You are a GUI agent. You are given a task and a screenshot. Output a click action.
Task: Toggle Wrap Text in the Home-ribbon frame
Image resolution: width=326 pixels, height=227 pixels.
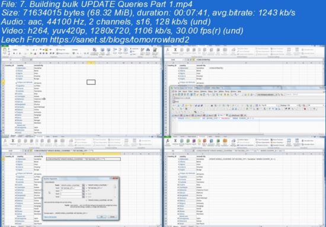pyautogui.click(x=61, y=50)
